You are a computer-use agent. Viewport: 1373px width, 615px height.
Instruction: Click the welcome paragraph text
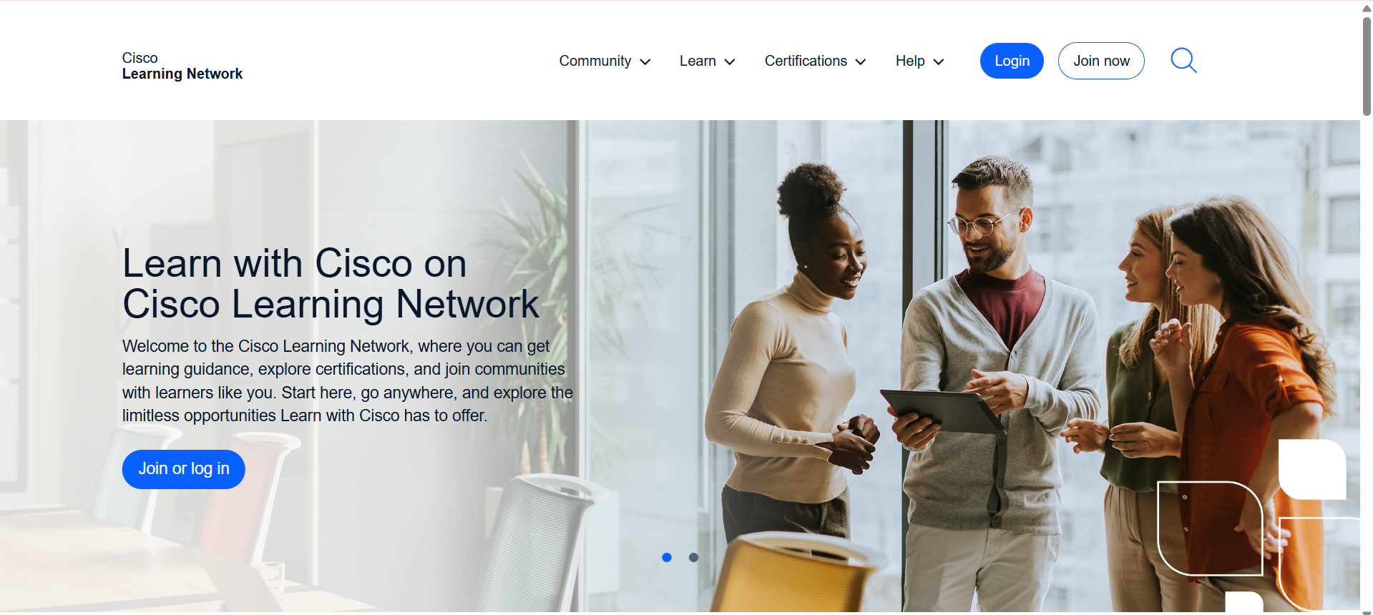(x=348, y=380)
